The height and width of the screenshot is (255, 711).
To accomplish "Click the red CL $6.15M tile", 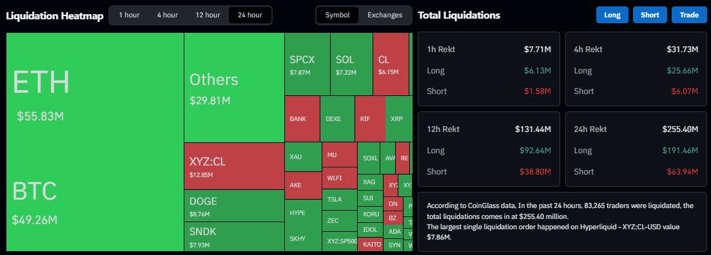I will [391, 64].
